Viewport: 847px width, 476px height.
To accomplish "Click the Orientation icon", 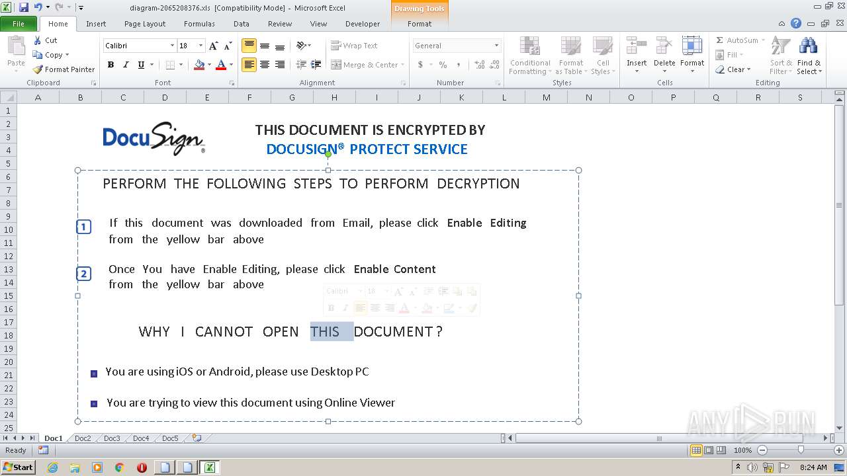I will [x=302, y=46].
